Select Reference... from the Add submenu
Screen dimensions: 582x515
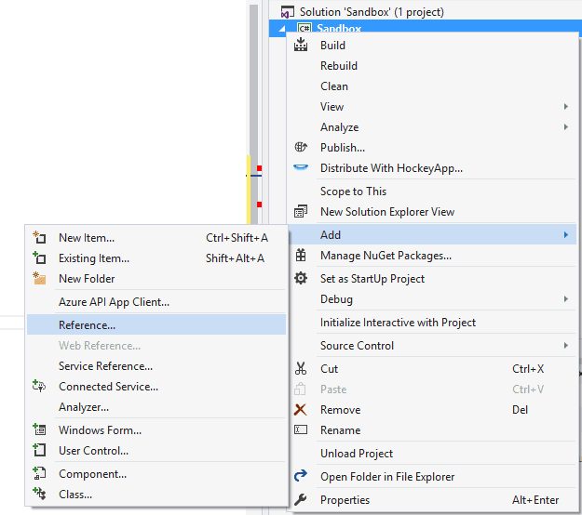coord(87,325)
